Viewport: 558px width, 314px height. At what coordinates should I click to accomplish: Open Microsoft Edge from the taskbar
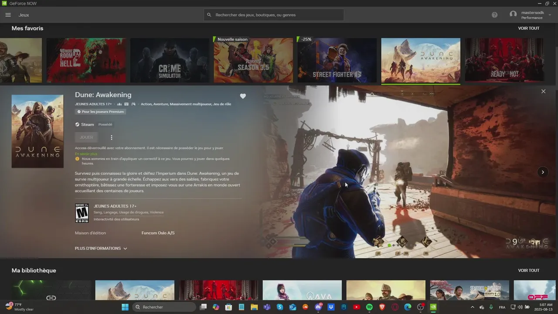[x=408, y=307]
